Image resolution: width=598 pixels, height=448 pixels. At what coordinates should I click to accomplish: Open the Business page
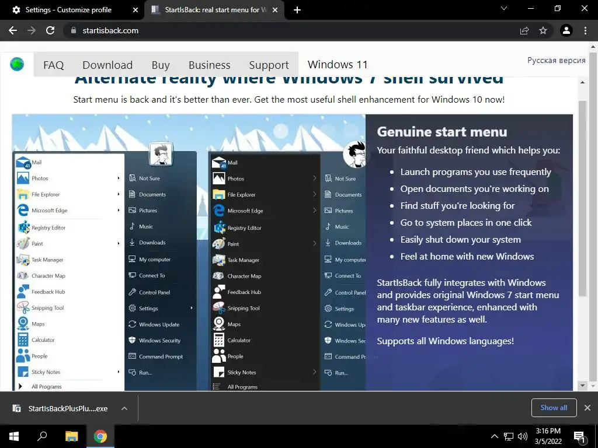coord(210,65)
